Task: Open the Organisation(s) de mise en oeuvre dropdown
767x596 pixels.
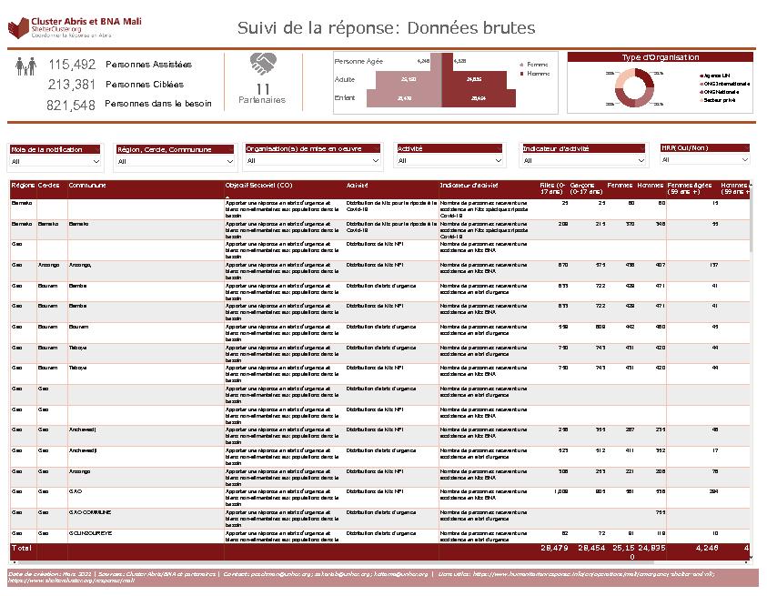Action: [314, 161]
